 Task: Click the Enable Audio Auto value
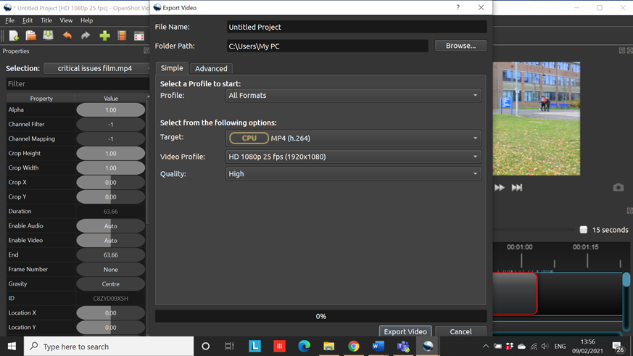(111, 226)
